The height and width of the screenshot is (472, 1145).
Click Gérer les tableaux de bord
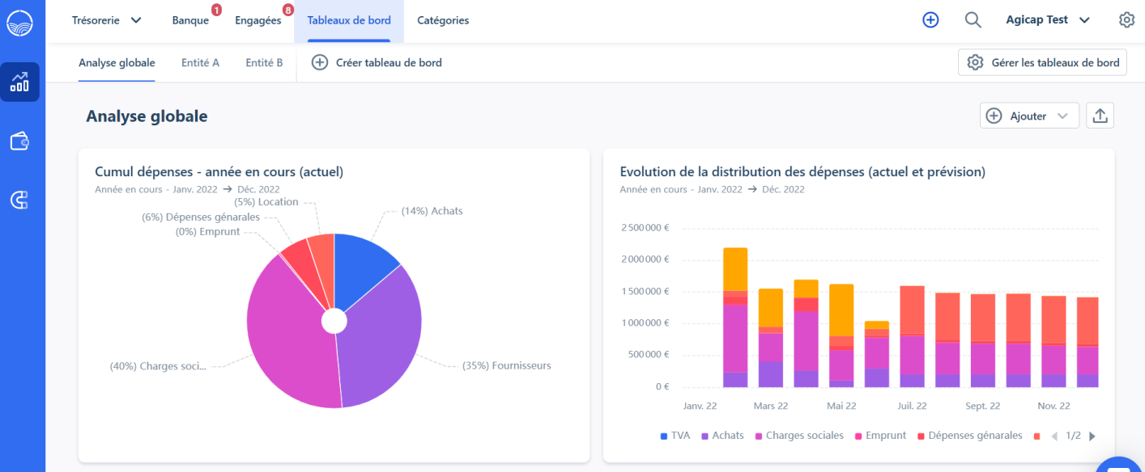(1042, 62)
